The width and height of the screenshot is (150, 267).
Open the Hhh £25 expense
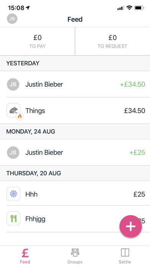point(75,194)
